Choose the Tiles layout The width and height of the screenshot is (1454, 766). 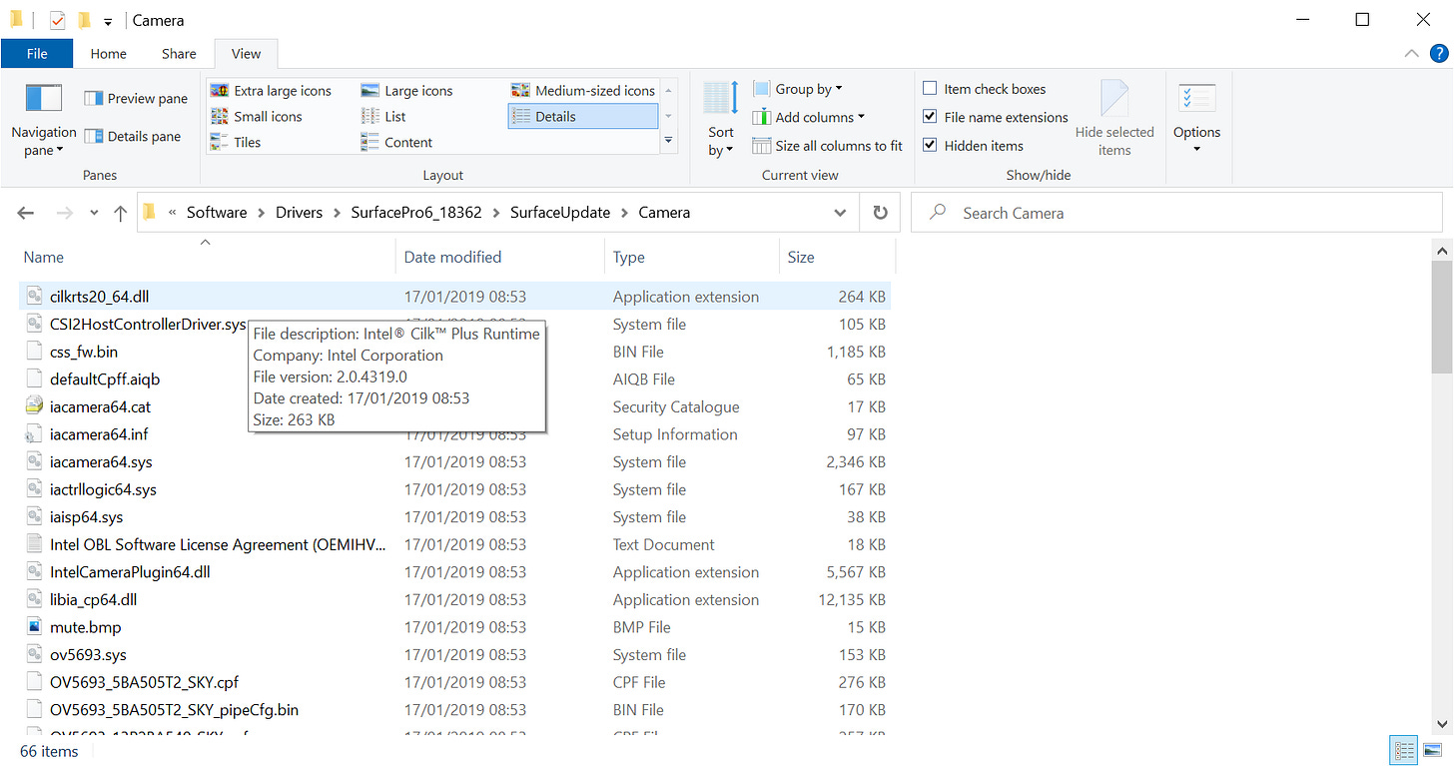236,143
